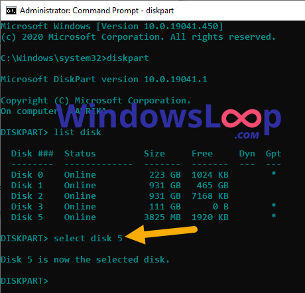Image resolution: width=305 pixels, height=293 pixels.
Task: Click the '465 GB' free value
Action: (213, 186)
